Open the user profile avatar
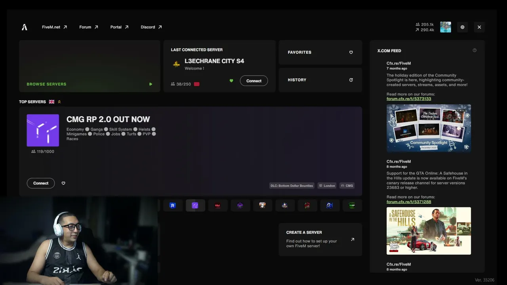Screen dimensions: 507x285 click(446, 27)
